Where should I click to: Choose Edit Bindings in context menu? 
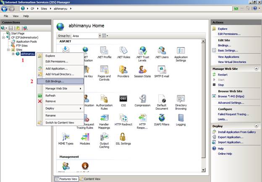click(x=60, y=81)
